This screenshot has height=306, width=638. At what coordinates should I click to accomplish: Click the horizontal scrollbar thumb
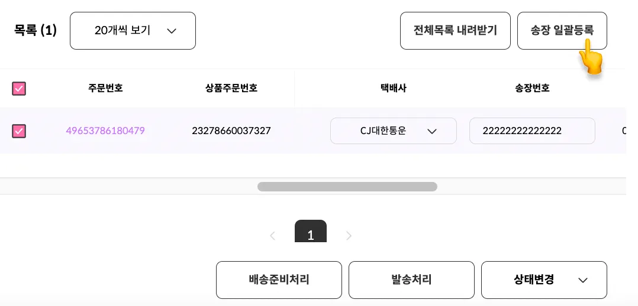tap(347, 187)
